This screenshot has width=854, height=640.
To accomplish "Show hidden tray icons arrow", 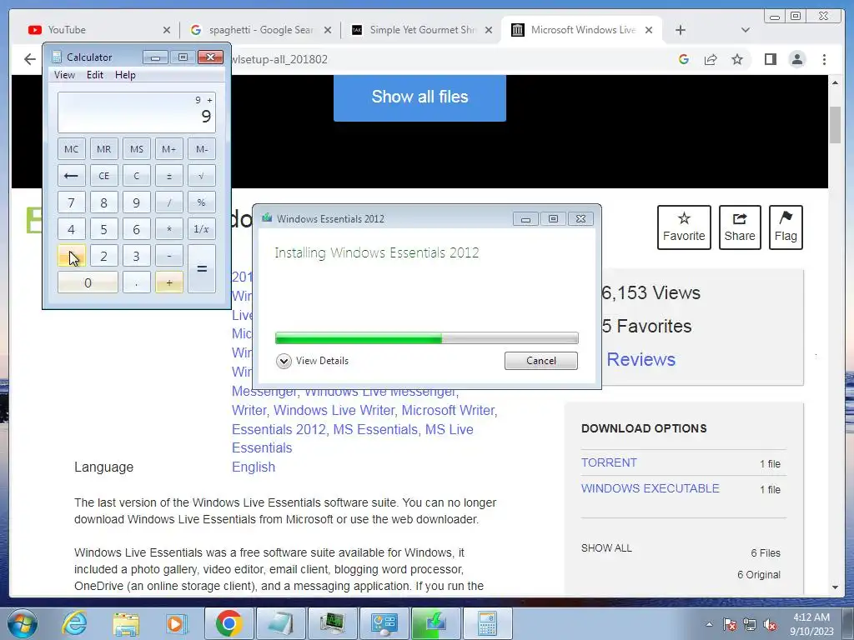I will [709, 624].
